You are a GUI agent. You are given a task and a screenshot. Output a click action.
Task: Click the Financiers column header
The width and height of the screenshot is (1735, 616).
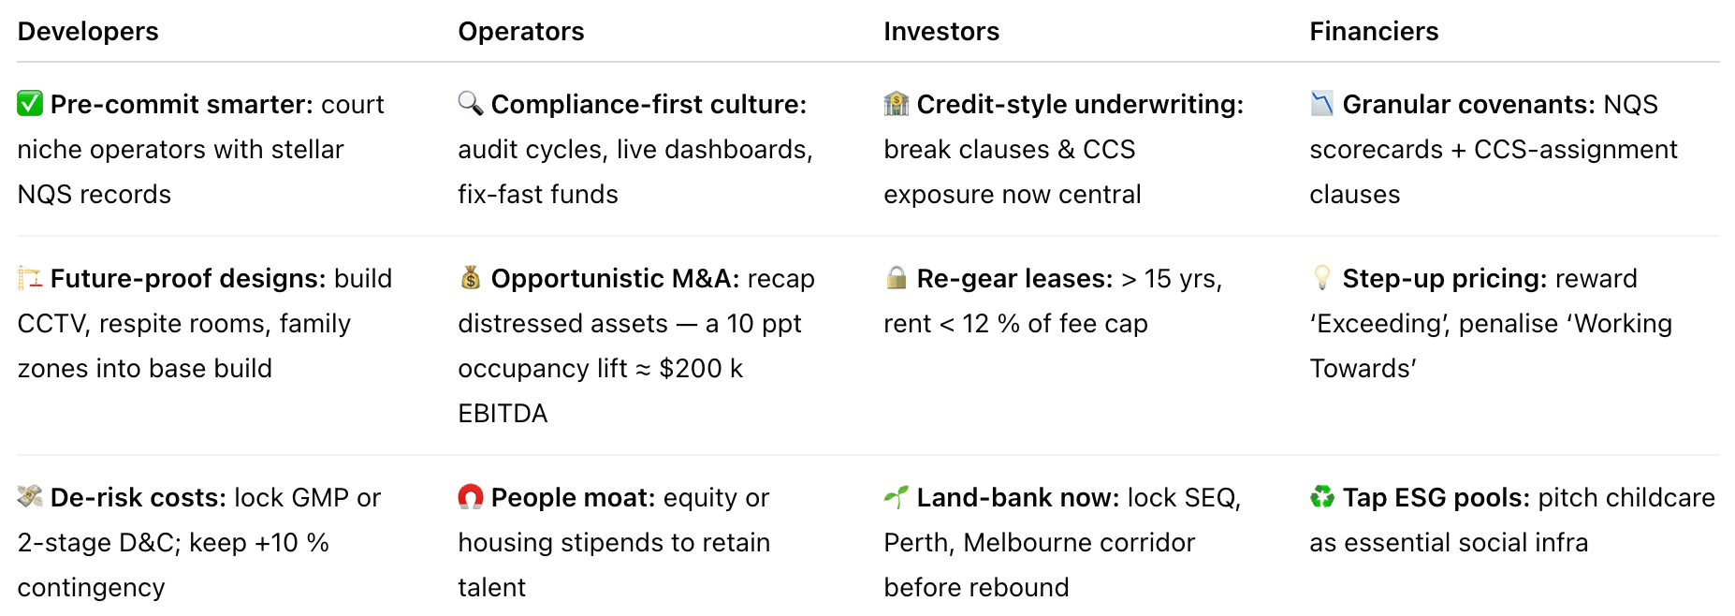[x=1374, y=32]
